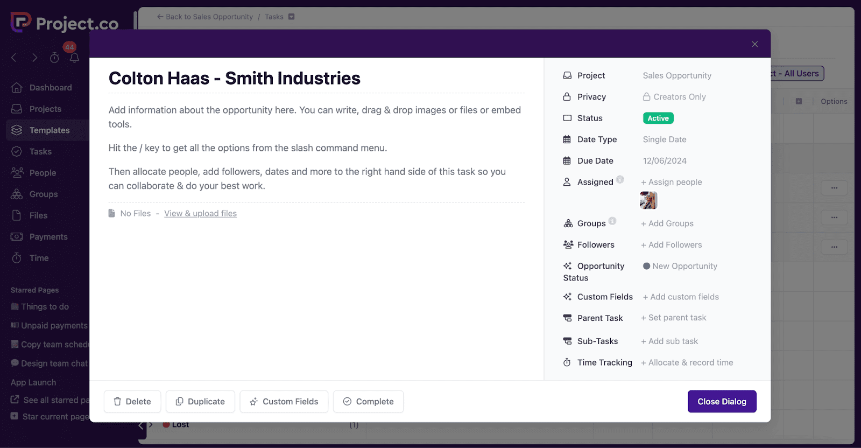The image size is (861, 448).
Task: Click the info icon beside Groups
Action: pyautogui.click(x=612, y=221)
